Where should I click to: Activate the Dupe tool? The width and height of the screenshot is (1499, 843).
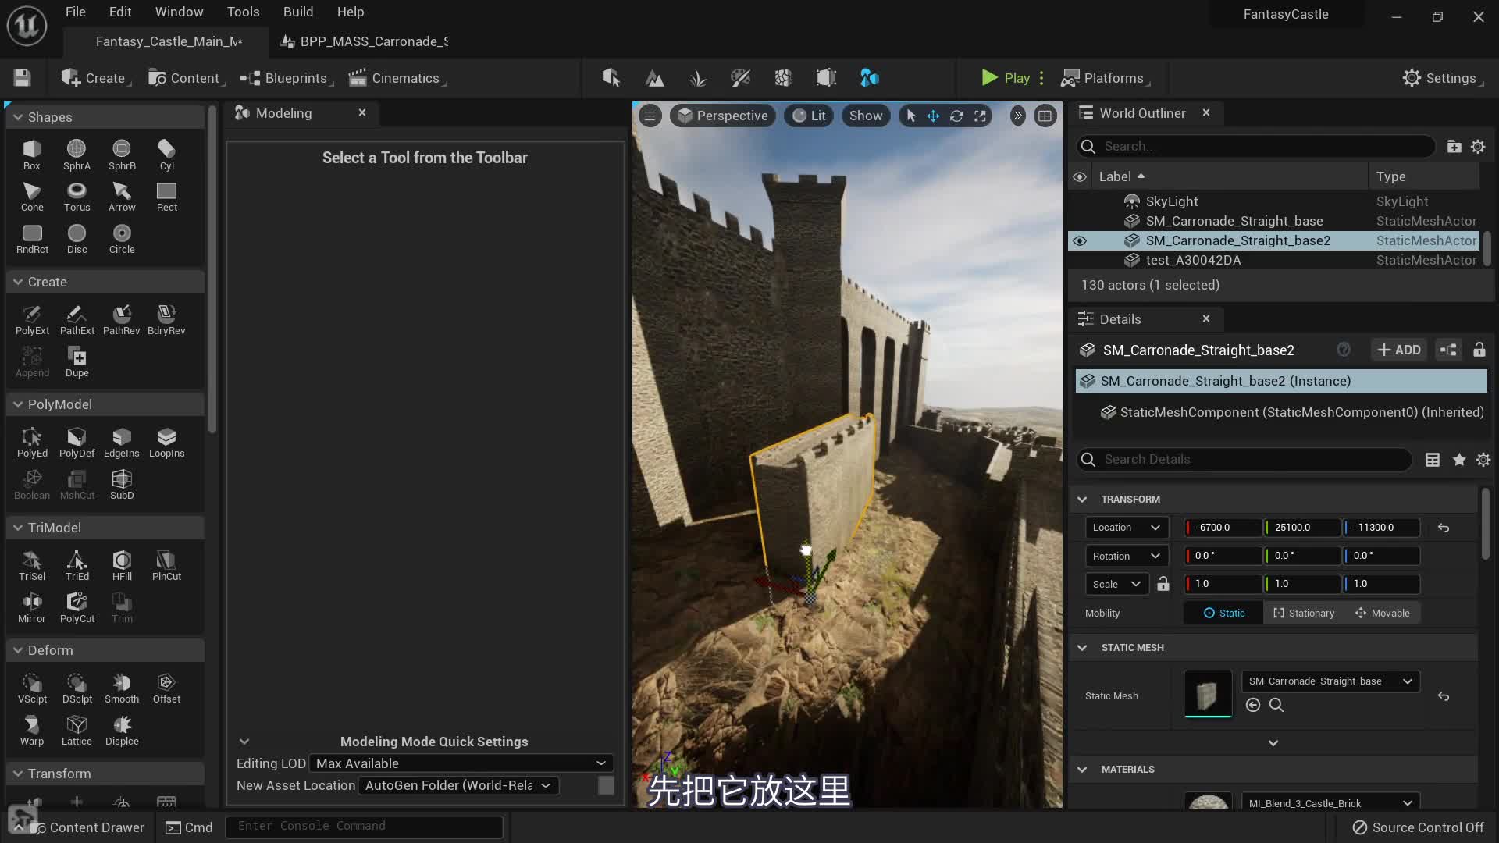(77, 362)
